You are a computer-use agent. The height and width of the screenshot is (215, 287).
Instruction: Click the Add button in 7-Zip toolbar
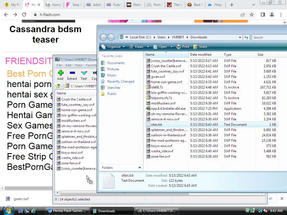coord(60,75)
